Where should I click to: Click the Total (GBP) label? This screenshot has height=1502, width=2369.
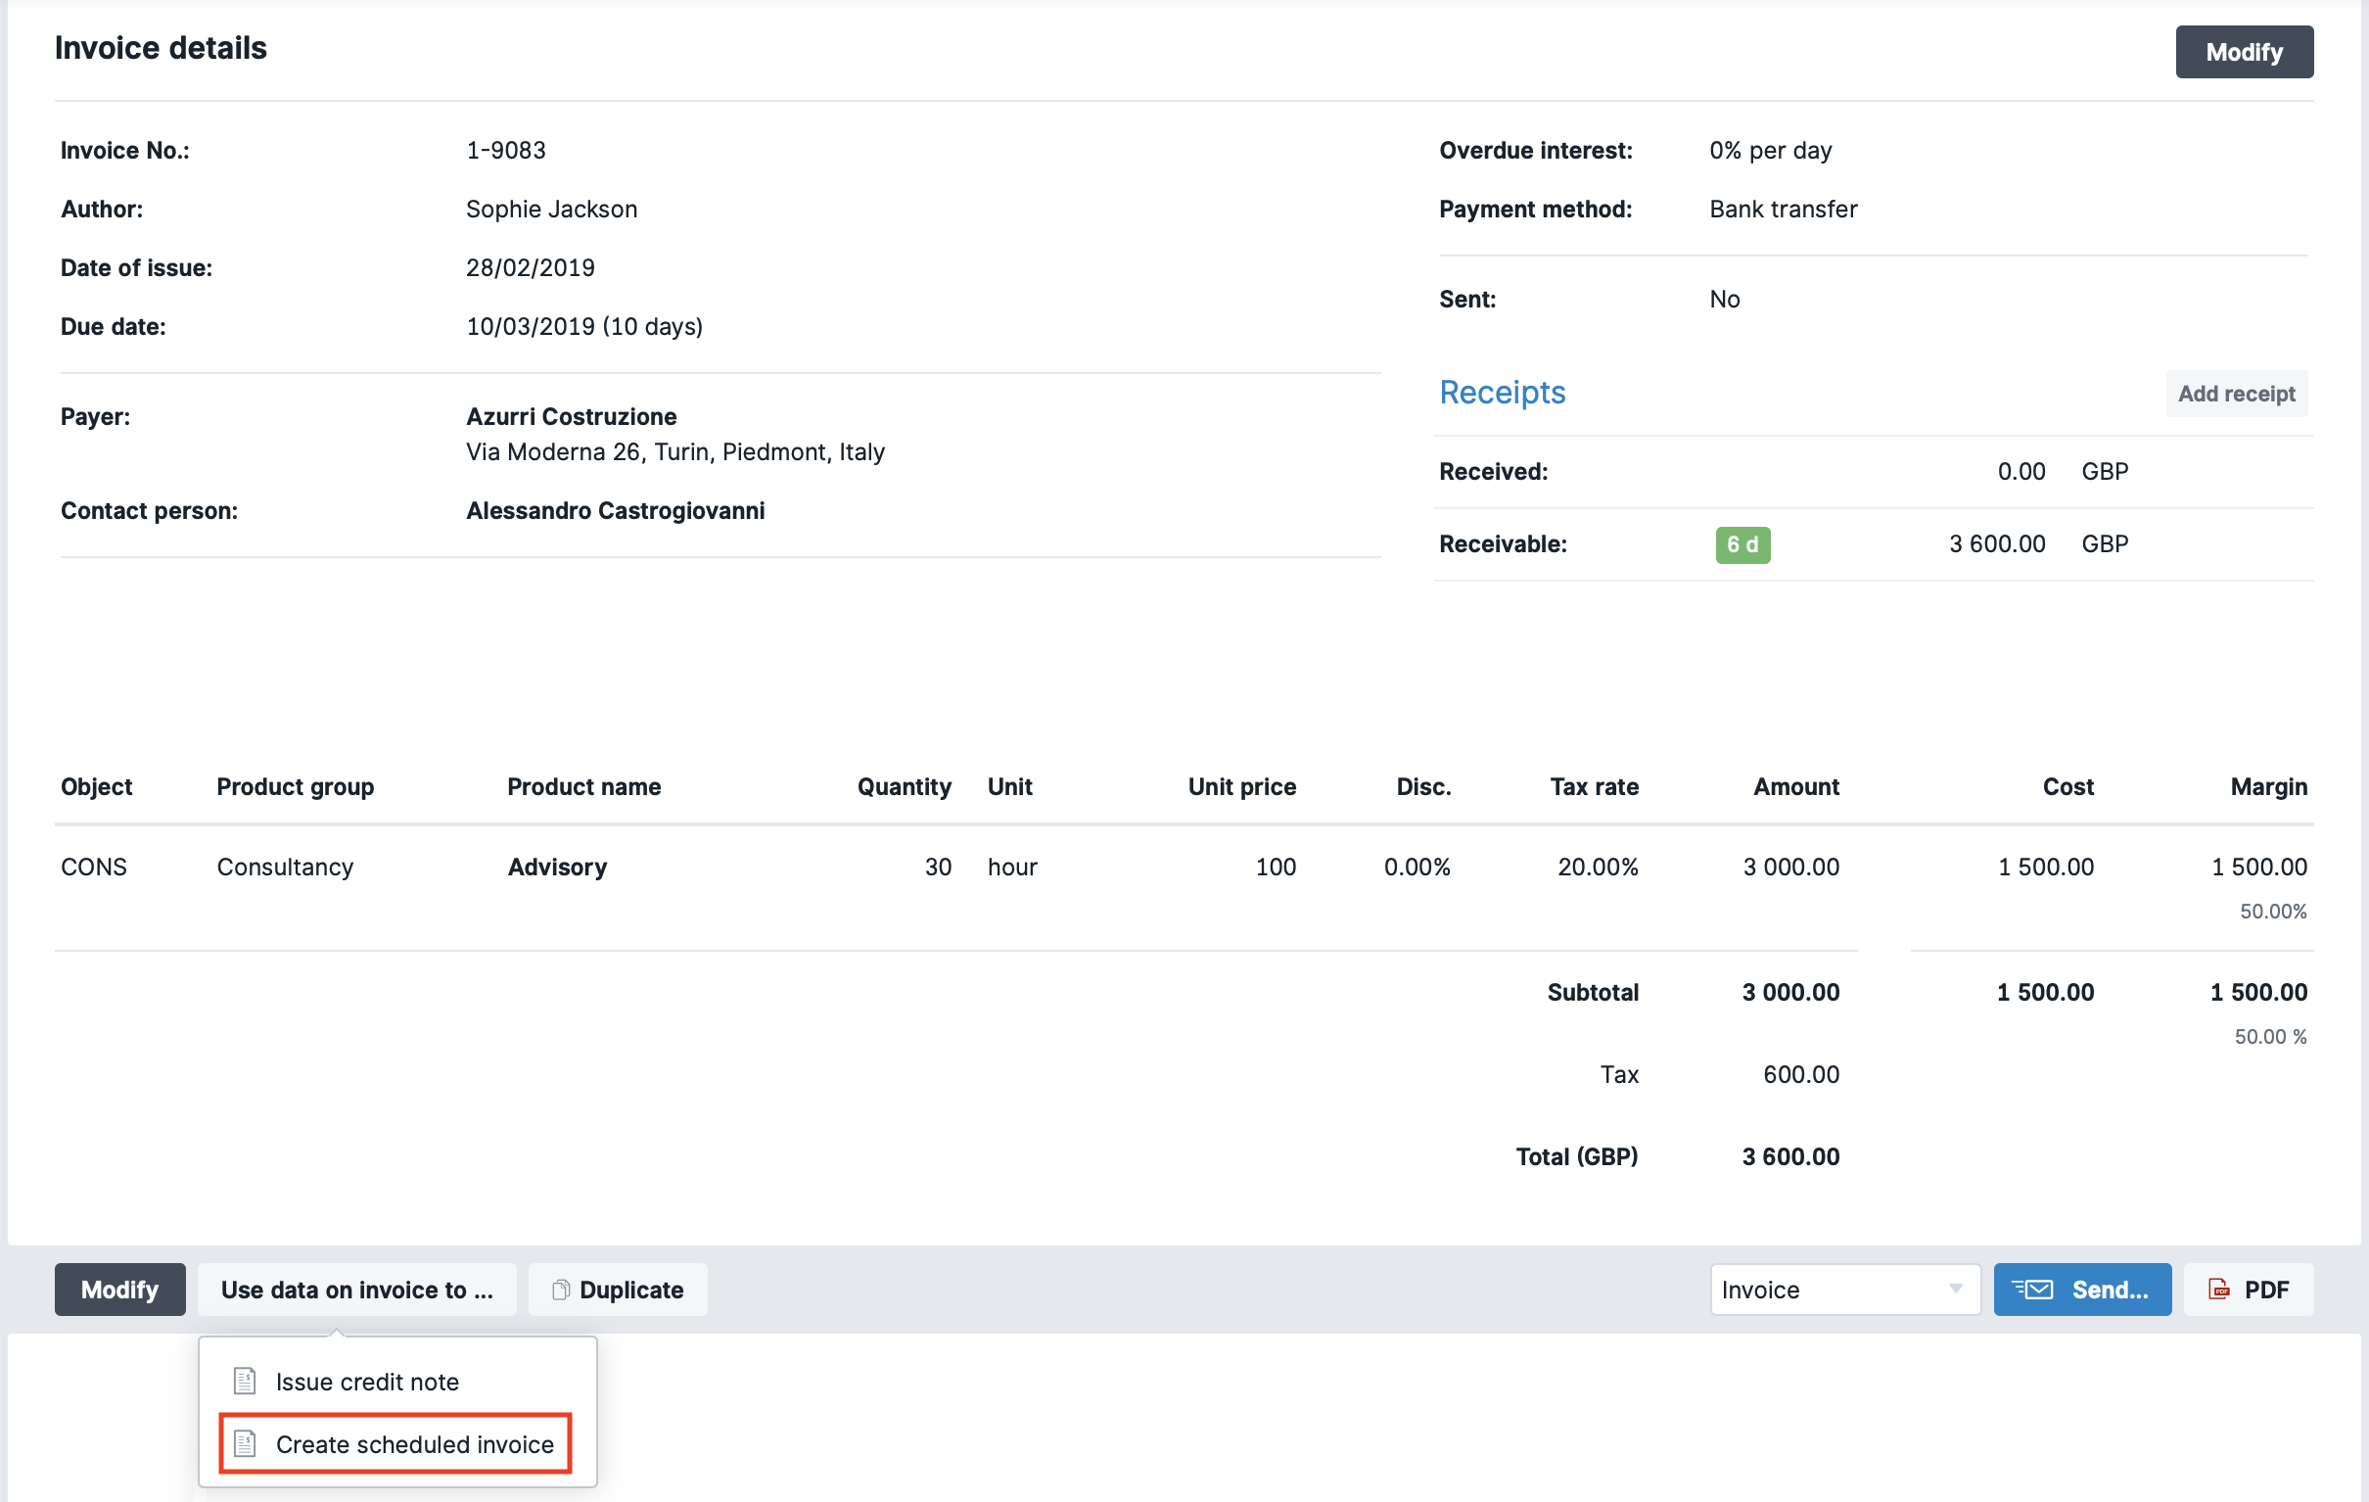point(1577,1156)
